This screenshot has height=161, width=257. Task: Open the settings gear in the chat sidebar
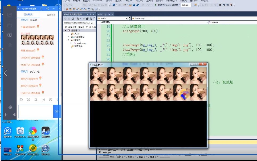coord(10,107)
